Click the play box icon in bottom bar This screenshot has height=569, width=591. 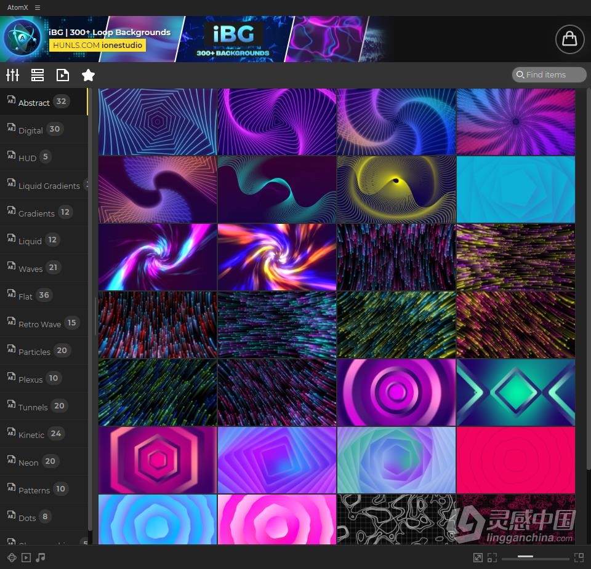coord(26,557)
